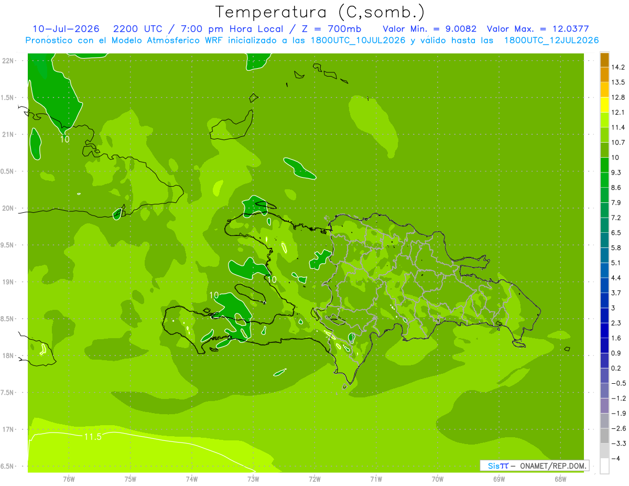The height and width of the screenshot is (486, 629).
Task: Click the white swatch below -4
Action: point(604,466)
